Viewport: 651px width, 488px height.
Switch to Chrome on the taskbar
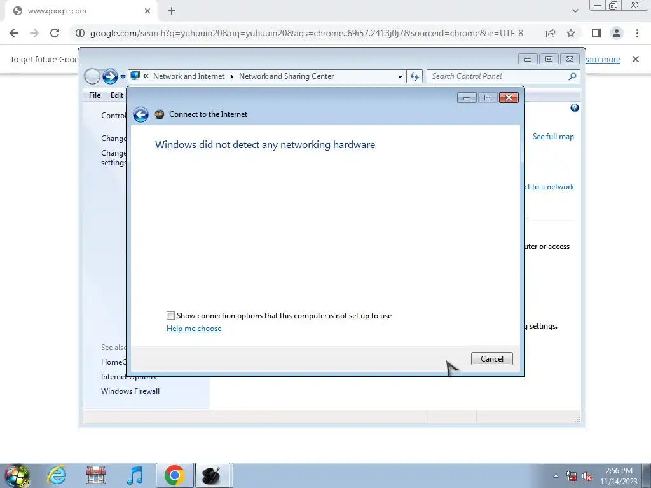pyautogui.click(x=174, y=475)
